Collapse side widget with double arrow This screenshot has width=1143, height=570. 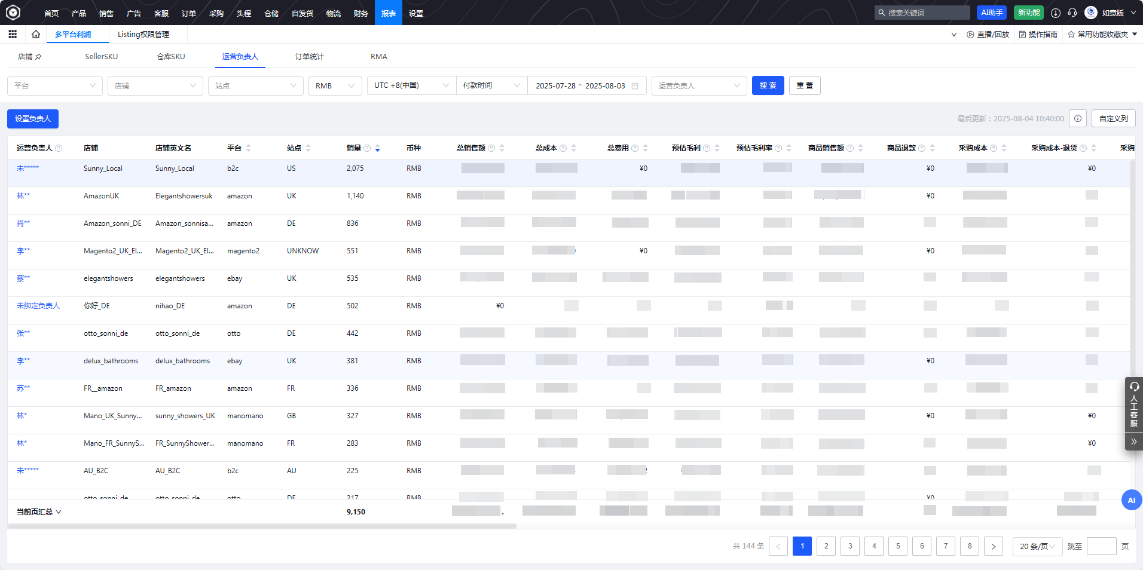(1134, 442)
